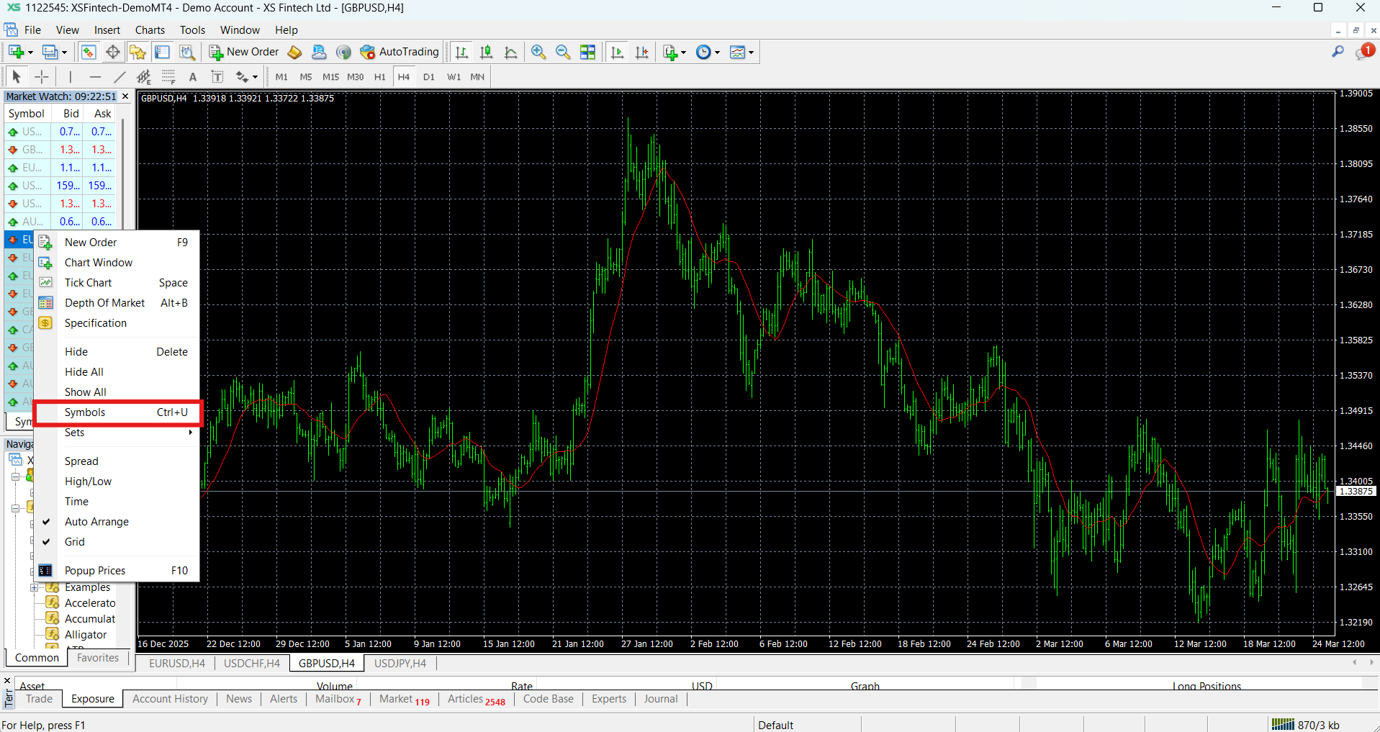Click the Zoom Out magnifier icon
This screenshot has height=732, width=1380.
pyautogui.click(x=563, y=52)
